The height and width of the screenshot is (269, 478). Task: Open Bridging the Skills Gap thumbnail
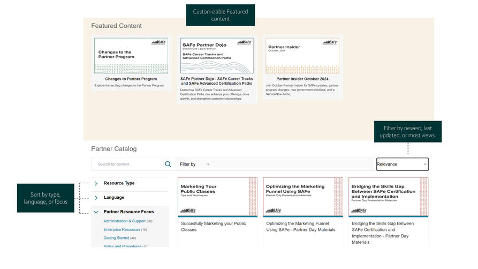click(x=388, y=197)
